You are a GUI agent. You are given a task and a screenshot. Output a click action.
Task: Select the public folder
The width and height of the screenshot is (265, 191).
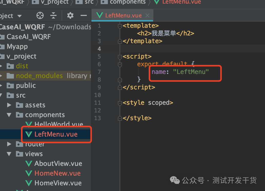26,85
